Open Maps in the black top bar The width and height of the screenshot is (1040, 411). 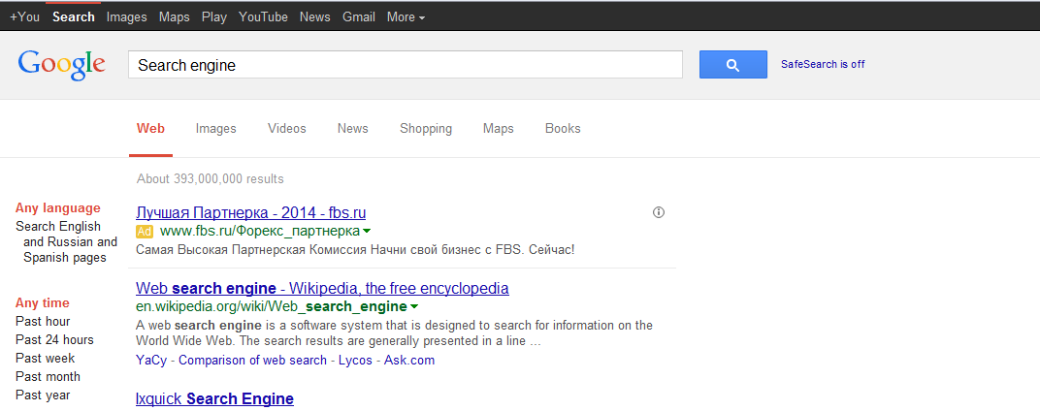[175, 17]
